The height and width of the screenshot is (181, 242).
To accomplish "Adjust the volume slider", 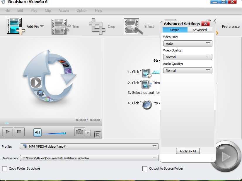I will 54,133.
